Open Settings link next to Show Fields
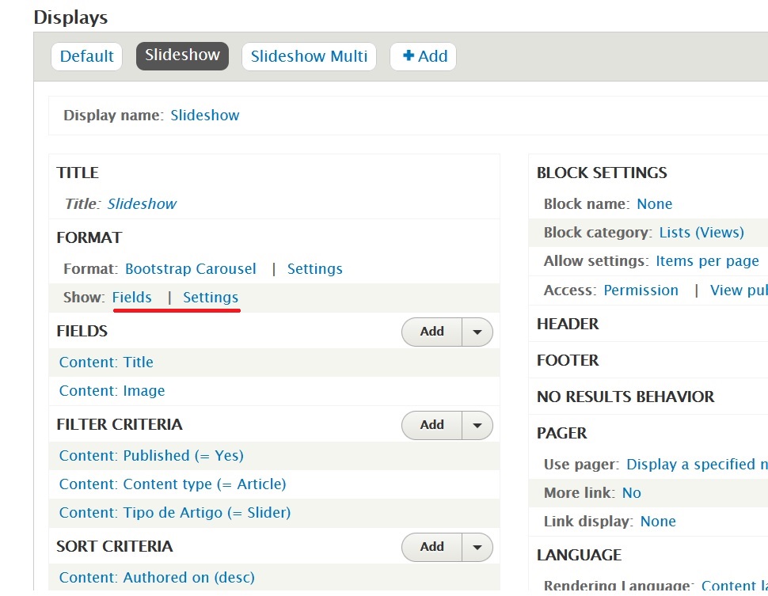 tap(211, 298)
